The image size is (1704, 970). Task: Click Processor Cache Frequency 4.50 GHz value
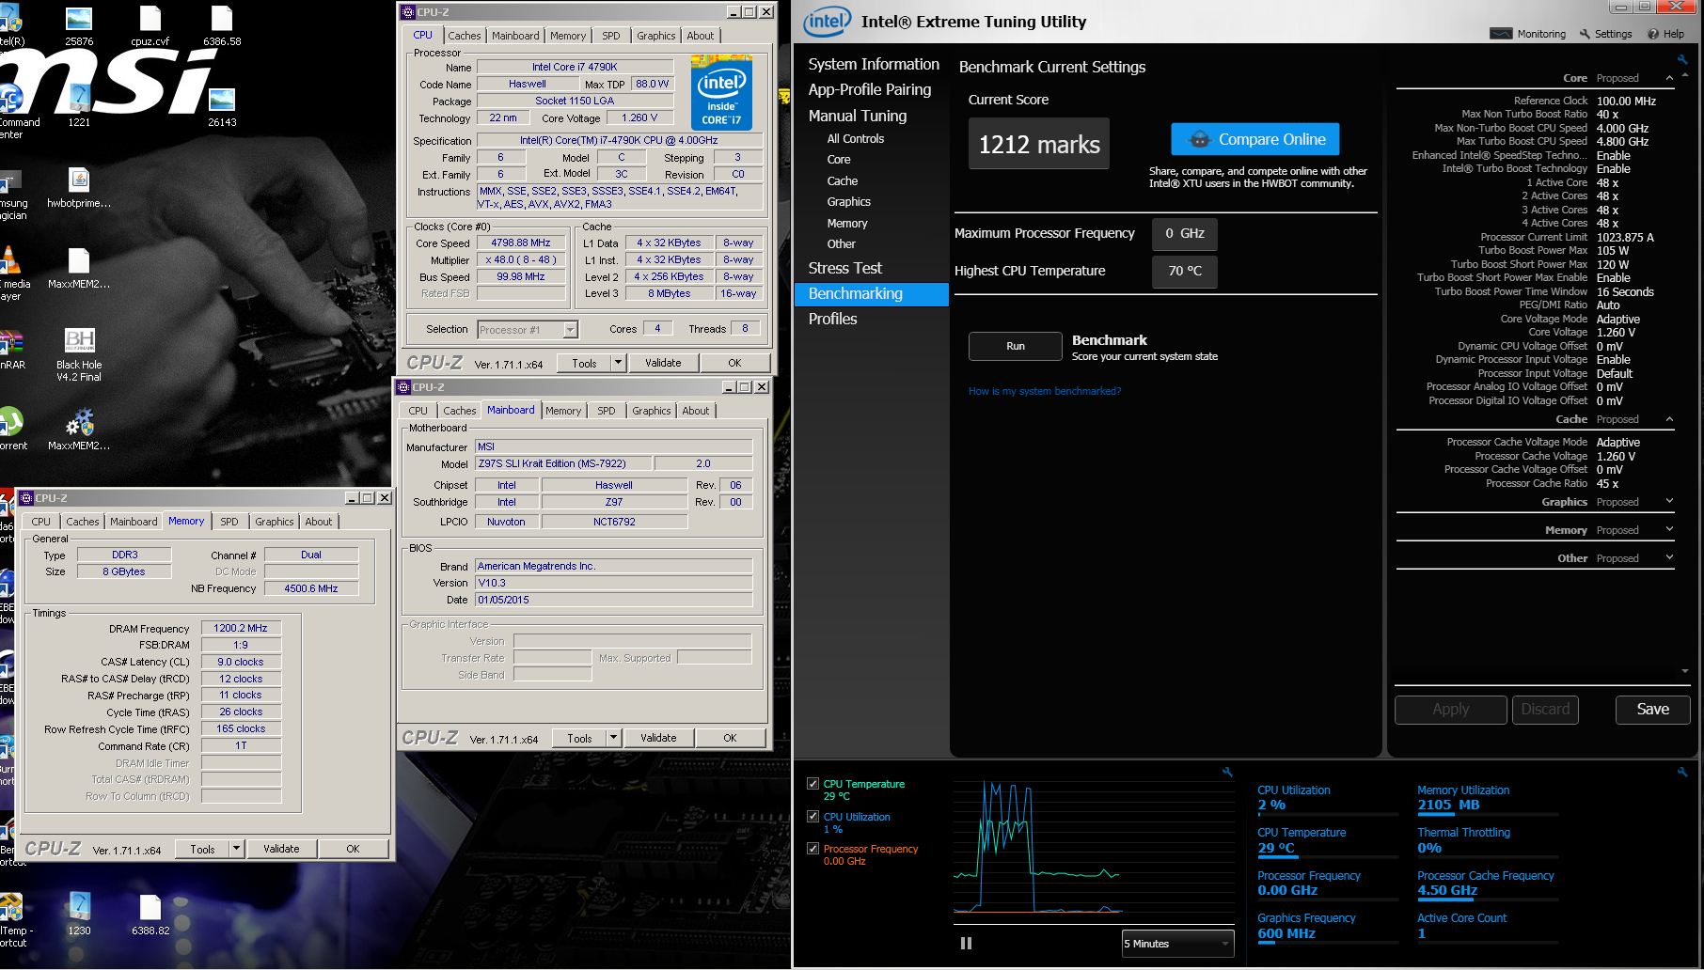pos(1447,890)
